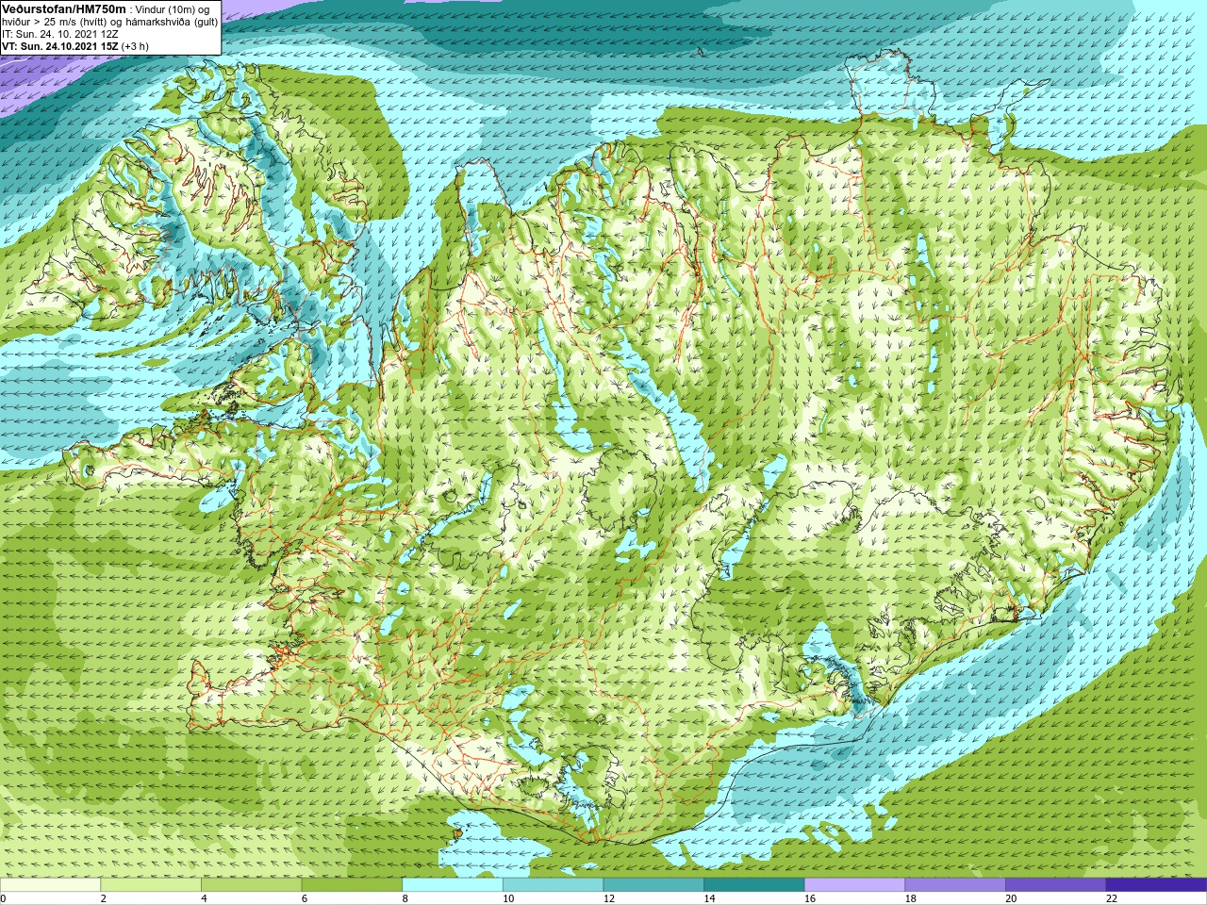Click the legend scale value 6

tap(305, 898)
